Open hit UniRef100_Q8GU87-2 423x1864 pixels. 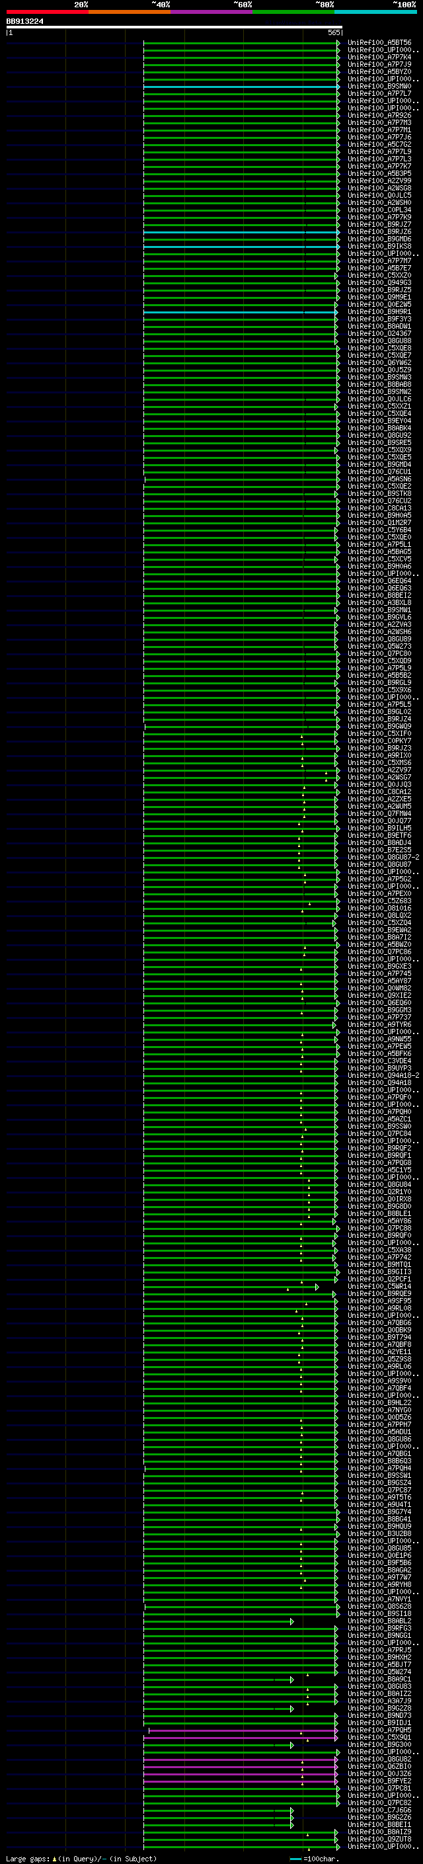pos(383,858)
